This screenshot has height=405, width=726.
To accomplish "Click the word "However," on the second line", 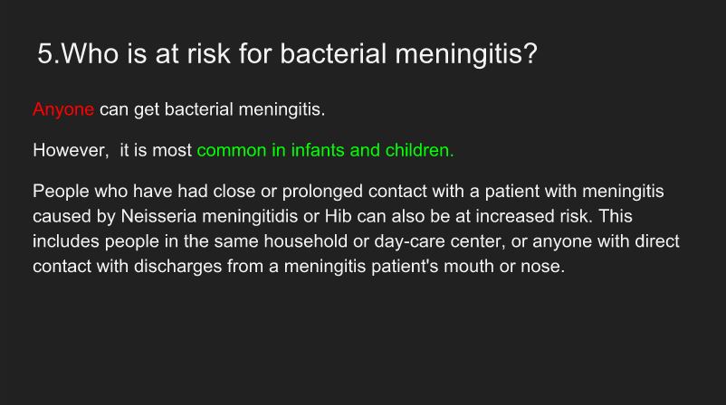I will pyautogui.click(x=69, y=150).
